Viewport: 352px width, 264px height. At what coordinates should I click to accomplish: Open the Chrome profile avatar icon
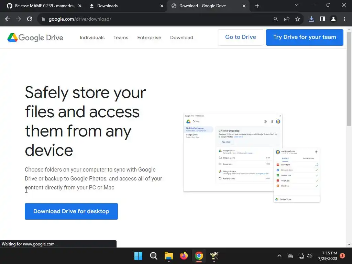click(333, 19)
